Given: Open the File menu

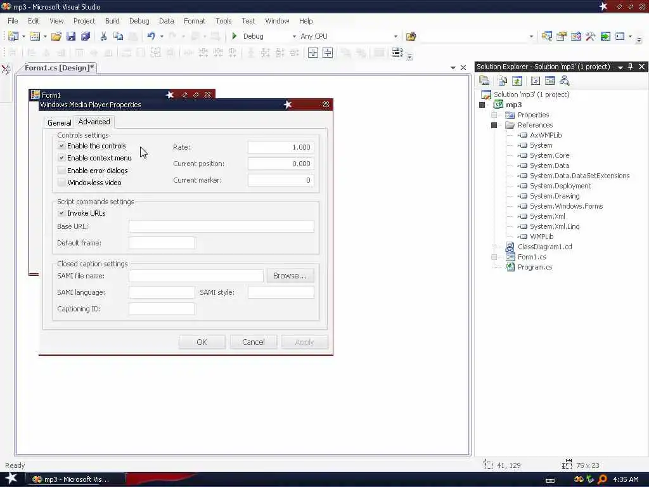Looking at the screenshot, I should [13, 21].
